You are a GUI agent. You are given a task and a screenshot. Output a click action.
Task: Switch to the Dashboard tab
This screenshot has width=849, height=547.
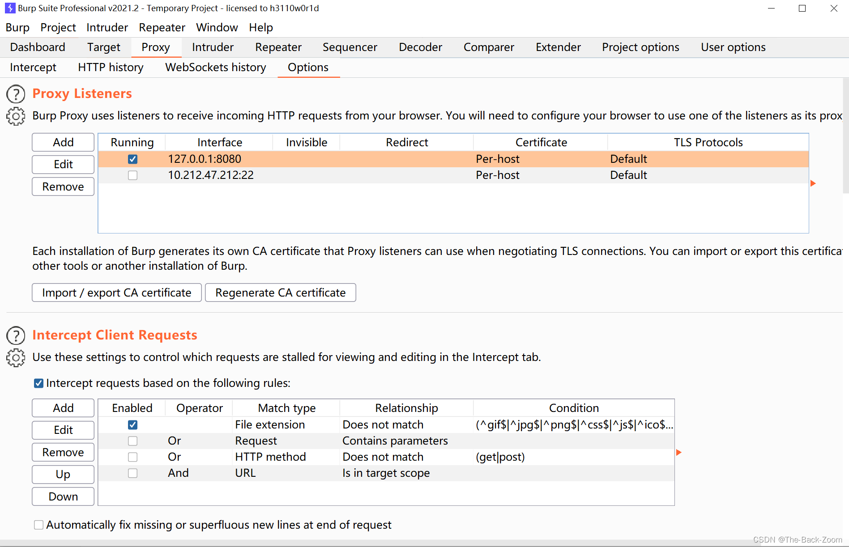[38, 47]
